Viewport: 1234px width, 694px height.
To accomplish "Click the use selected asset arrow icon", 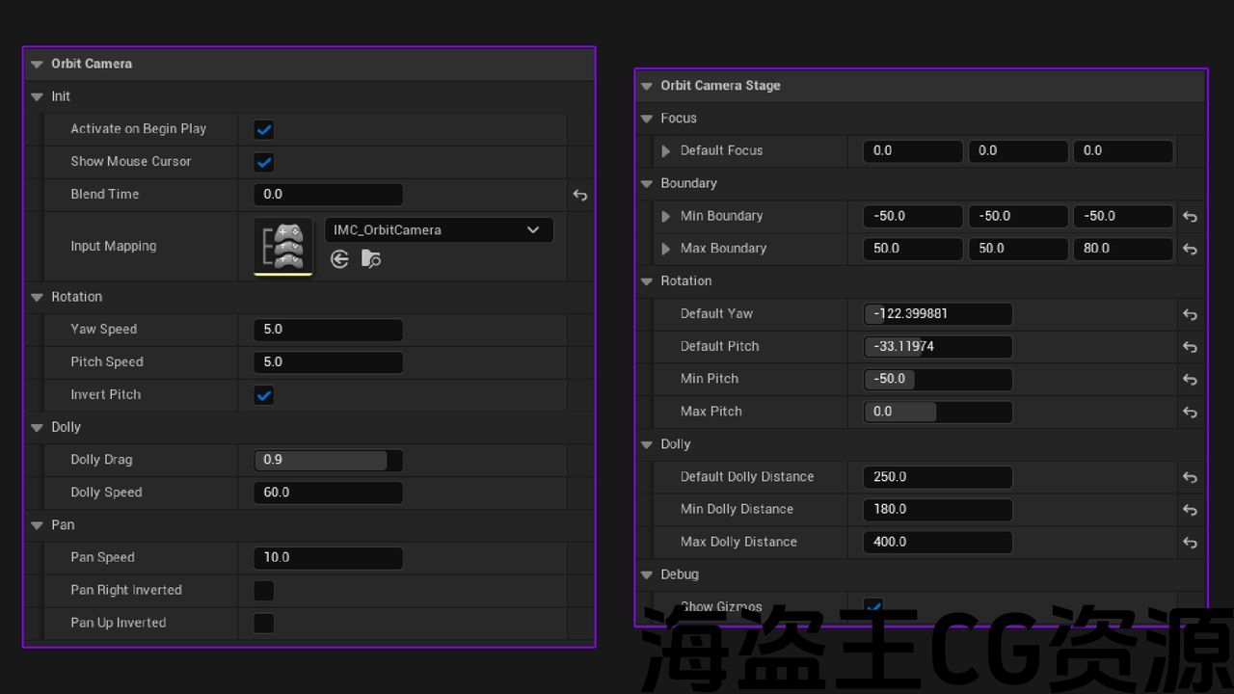I will [339, 259].
